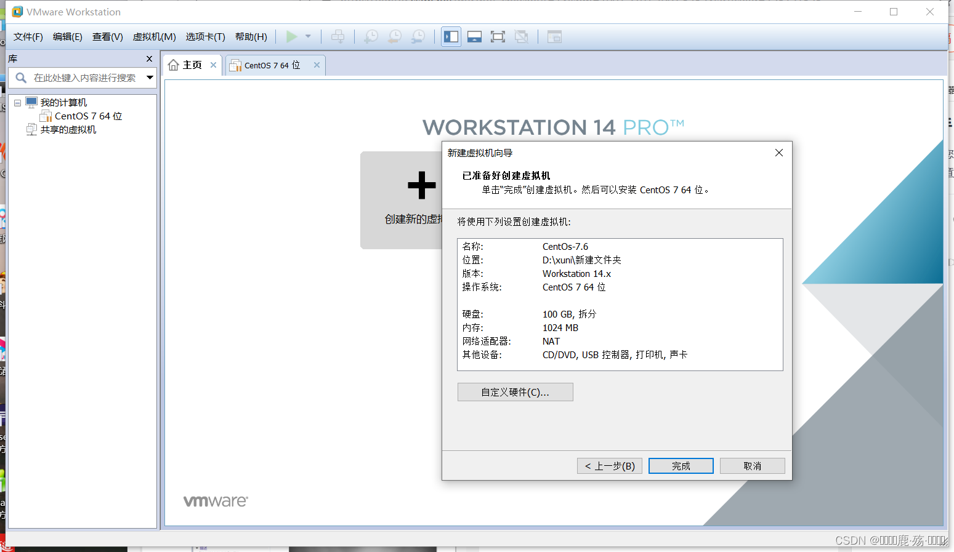This screenshot has width=954, height=552.
Task: Click the 创建新的虚拟机 tile label
Action: click(413, 219)
